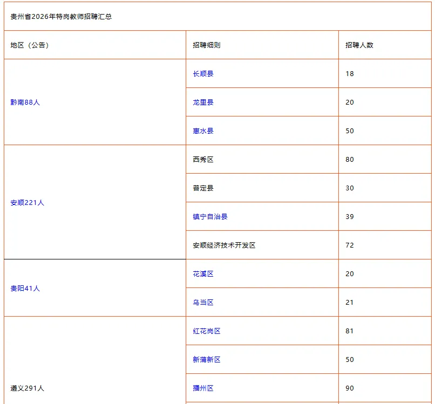
Task: Select the count 81 for 红花岗区
Action: click(350, 331)
